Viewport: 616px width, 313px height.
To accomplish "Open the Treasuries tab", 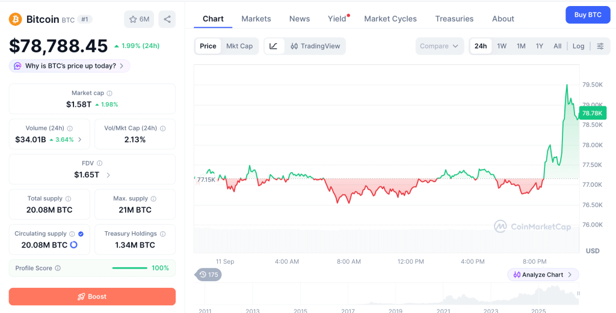I will tap(454, 19).
